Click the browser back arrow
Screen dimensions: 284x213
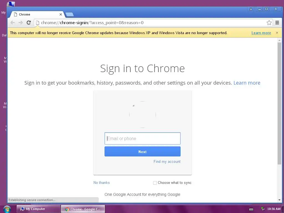click(x=13, y=23)
